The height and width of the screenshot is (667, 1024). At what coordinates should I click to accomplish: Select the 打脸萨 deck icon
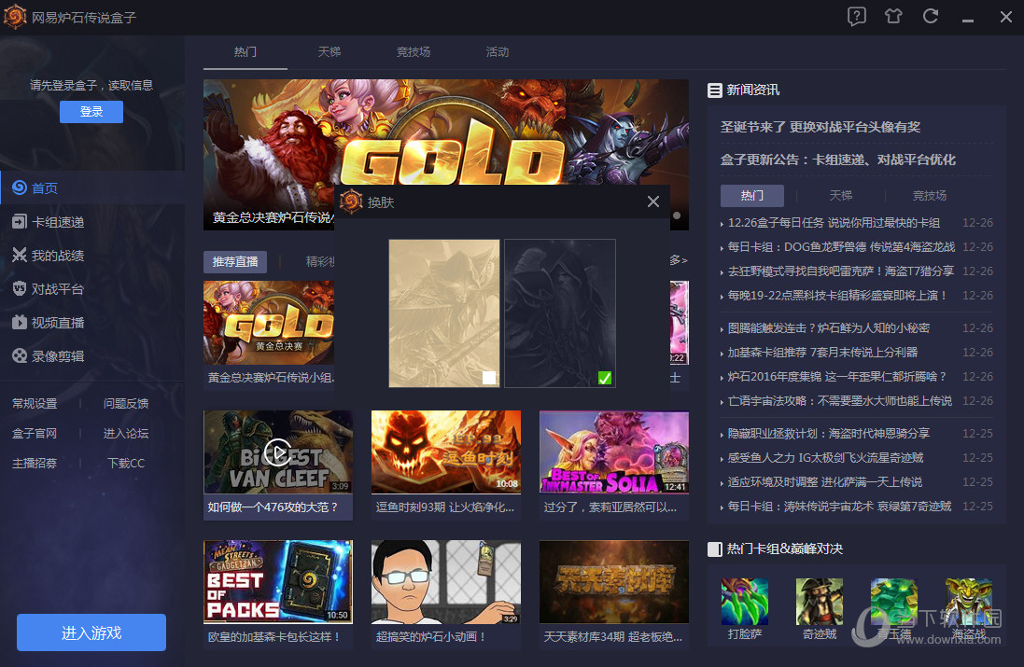tap(743, 602)
